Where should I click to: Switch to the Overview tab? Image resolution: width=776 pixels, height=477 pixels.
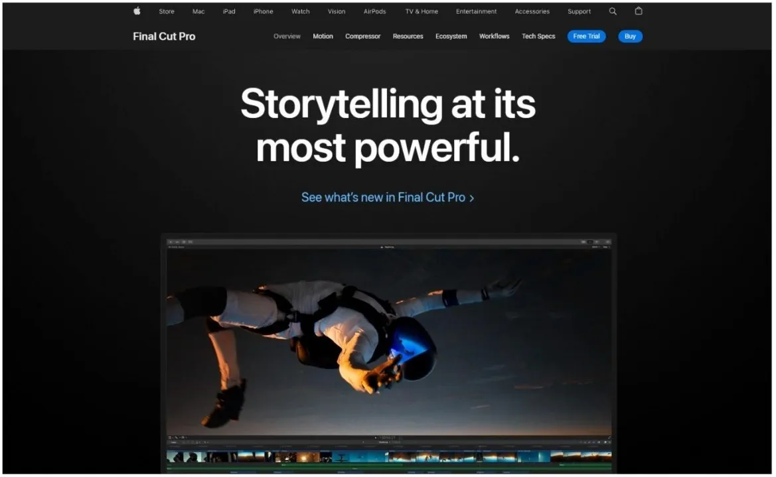(286, 36)
